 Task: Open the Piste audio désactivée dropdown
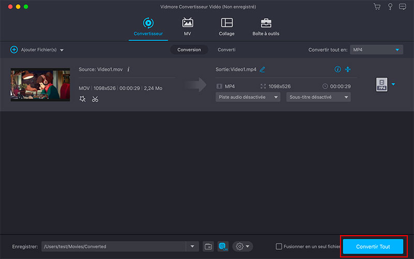pos(248,97)
